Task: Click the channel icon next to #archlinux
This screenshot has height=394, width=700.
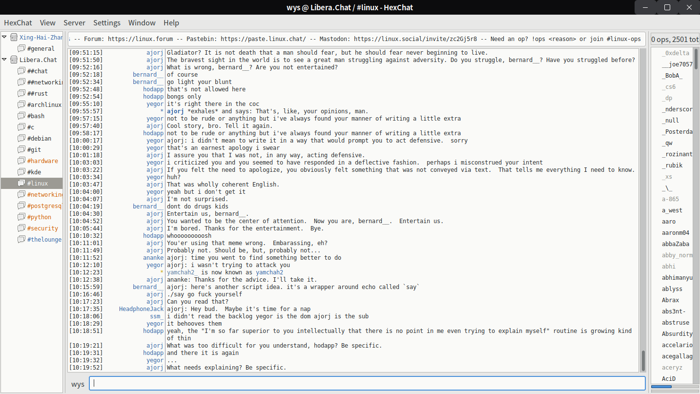Action: (x=21, y=105)
